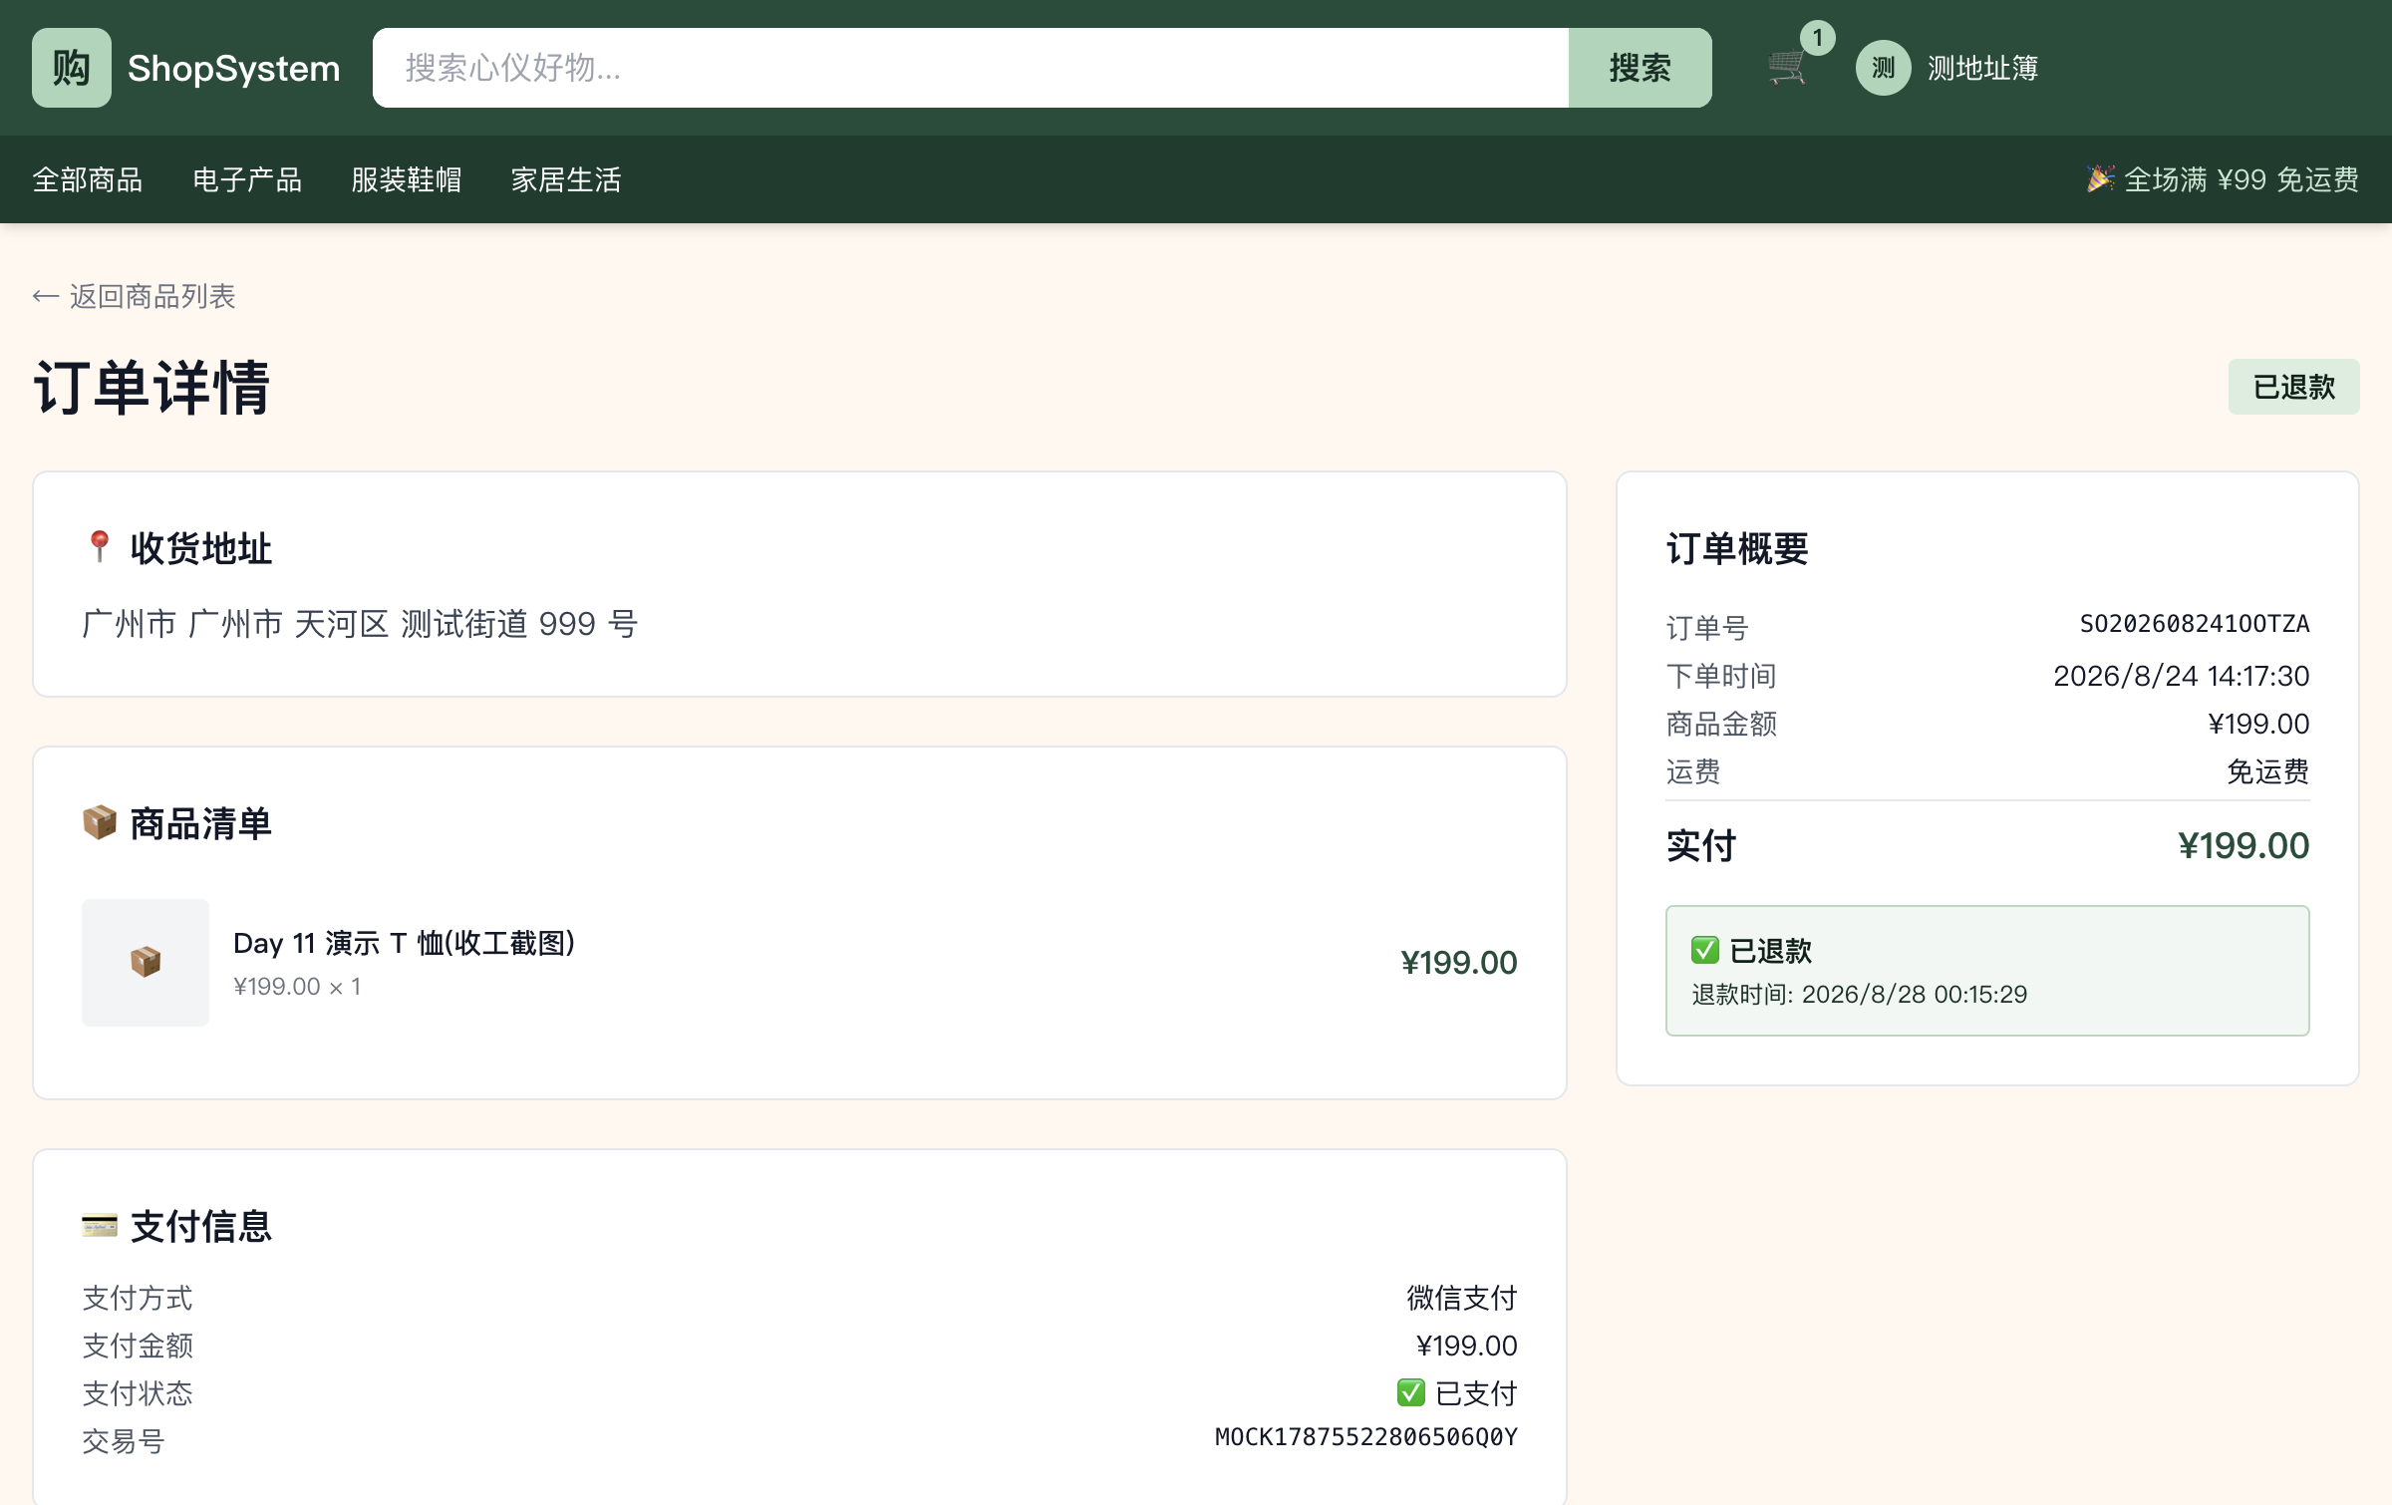This screenshot has height=1505, width=2392.
Task: Click the unit price ¥199.00 × 1
Action: point(297,987)
